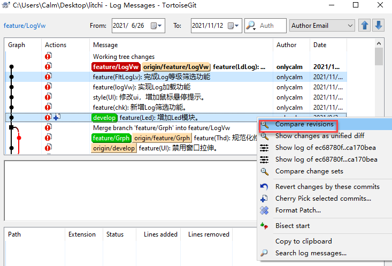
Task: Click modified action icon in Working tree row
Action: coord(48,56)
